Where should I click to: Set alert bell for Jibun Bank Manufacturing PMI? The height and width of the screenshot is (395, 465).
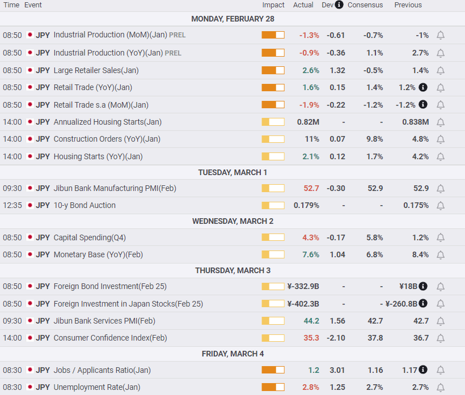[x=441, y=189]
